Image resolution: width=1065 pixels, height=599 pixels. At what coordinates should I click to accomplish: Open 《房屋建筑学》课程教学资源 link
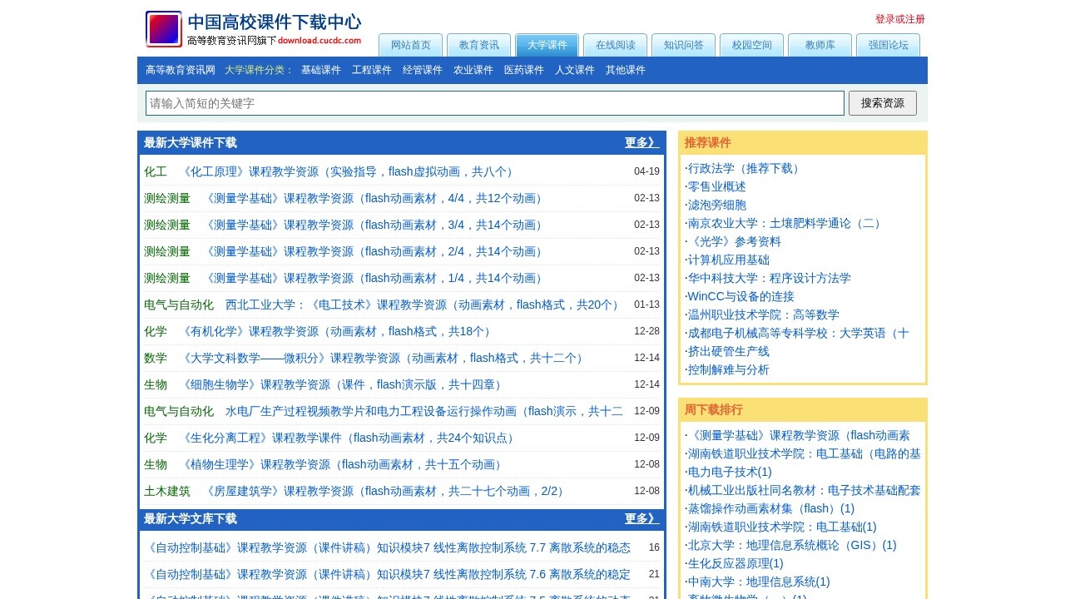pos(386,491)
